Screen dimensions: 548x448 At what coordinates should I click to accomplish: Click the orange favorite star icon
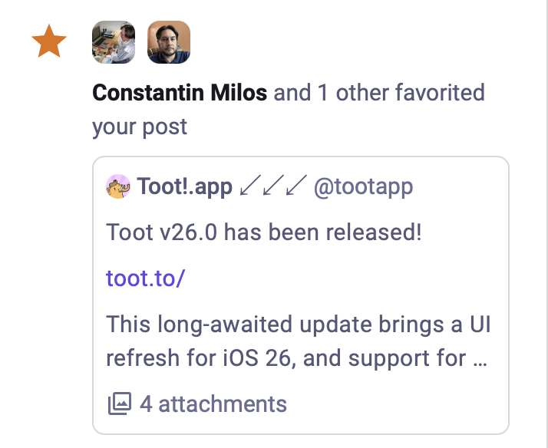49,42
